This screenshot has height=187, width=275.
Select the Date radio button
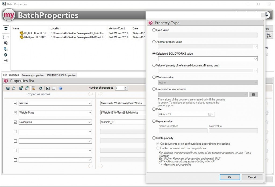tap(154, 109)
